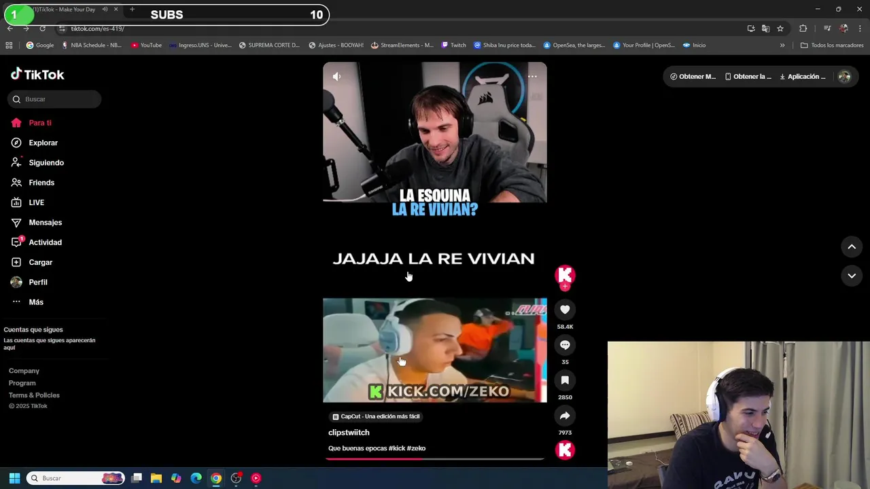Click the Aplicación download button
Image resolution: width=870 pixels, height=489 pixels.
coord(802,77)
